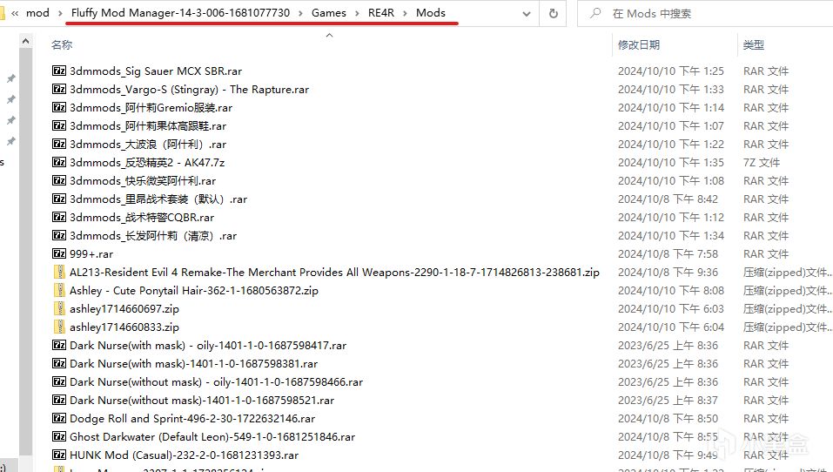Select file name Ashley - Cute Ponytail Hair-362-1-1680563872.zip
Viewport: 833px width, 472px height.
pyautogui.click(x=194, y=291)
